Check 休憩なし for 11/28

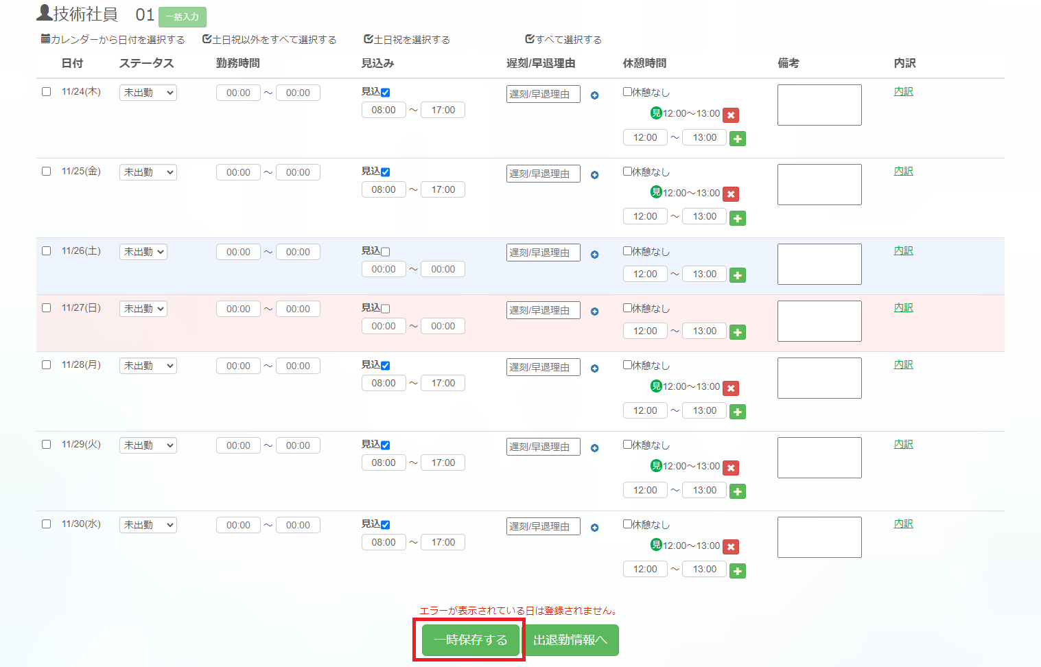pos(627,365)
